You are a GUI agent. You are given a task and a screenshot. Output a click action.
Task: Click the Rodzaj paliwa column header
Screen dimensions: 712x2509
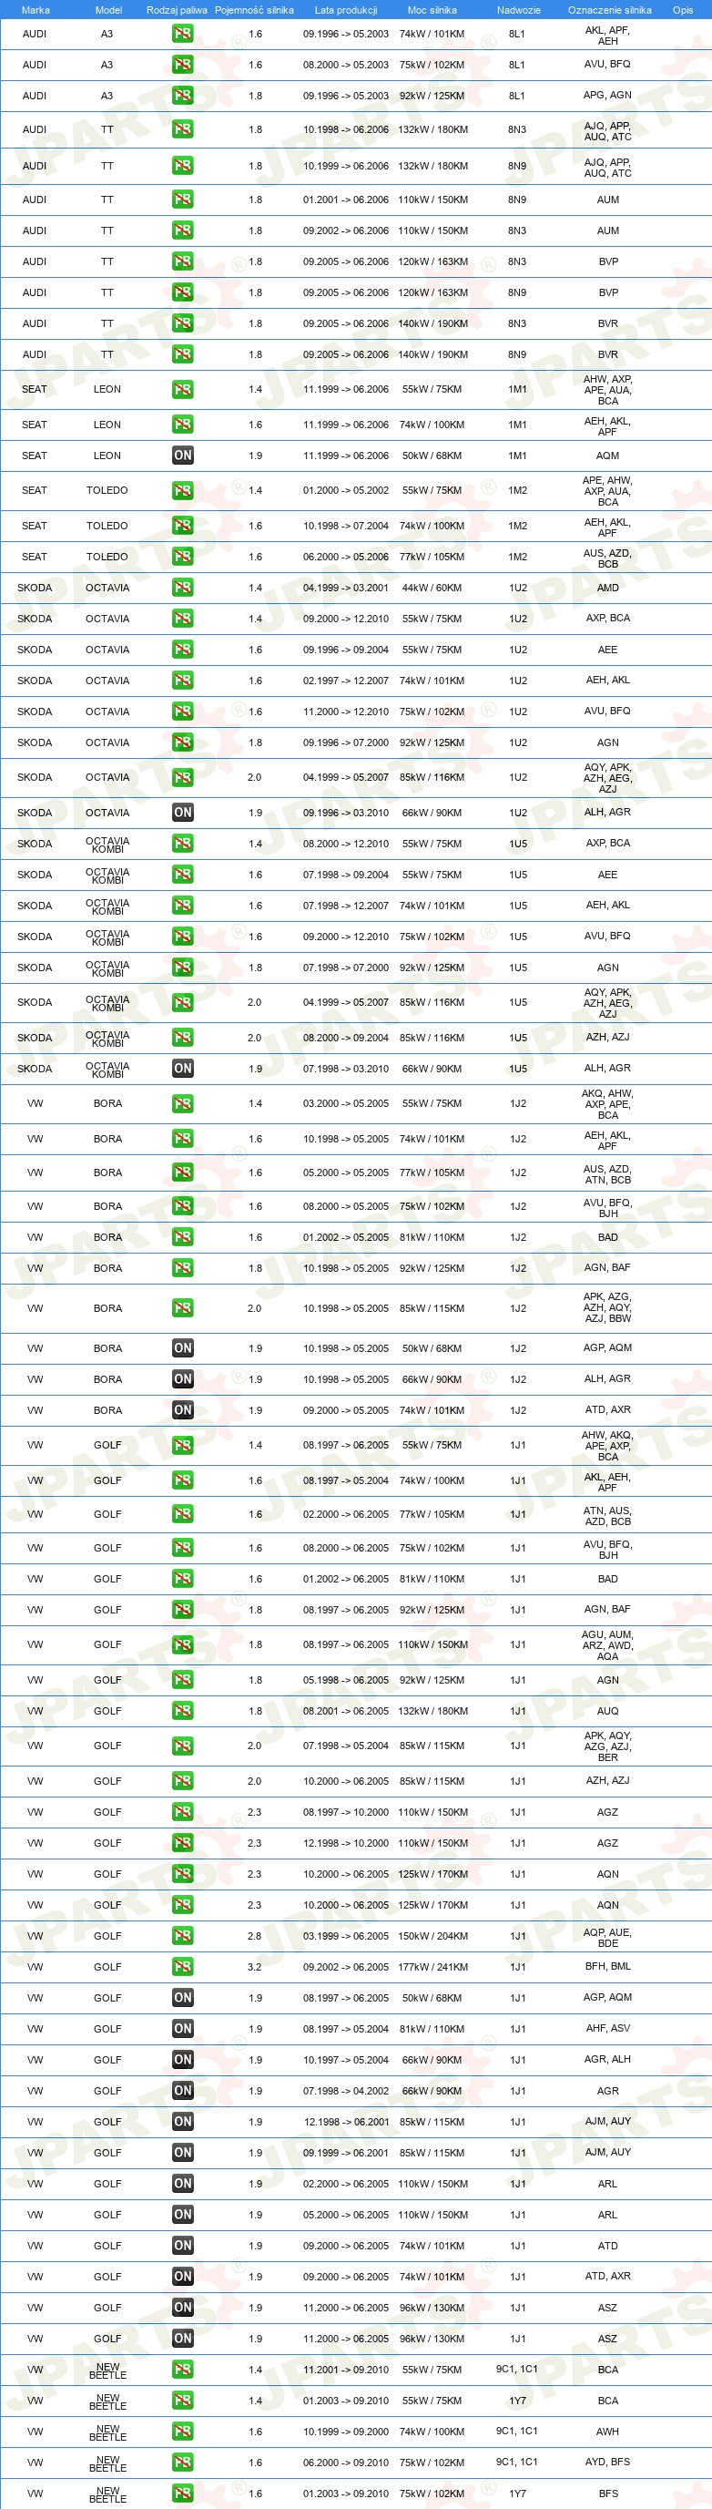pyautogui.click(x=177, y=10)
